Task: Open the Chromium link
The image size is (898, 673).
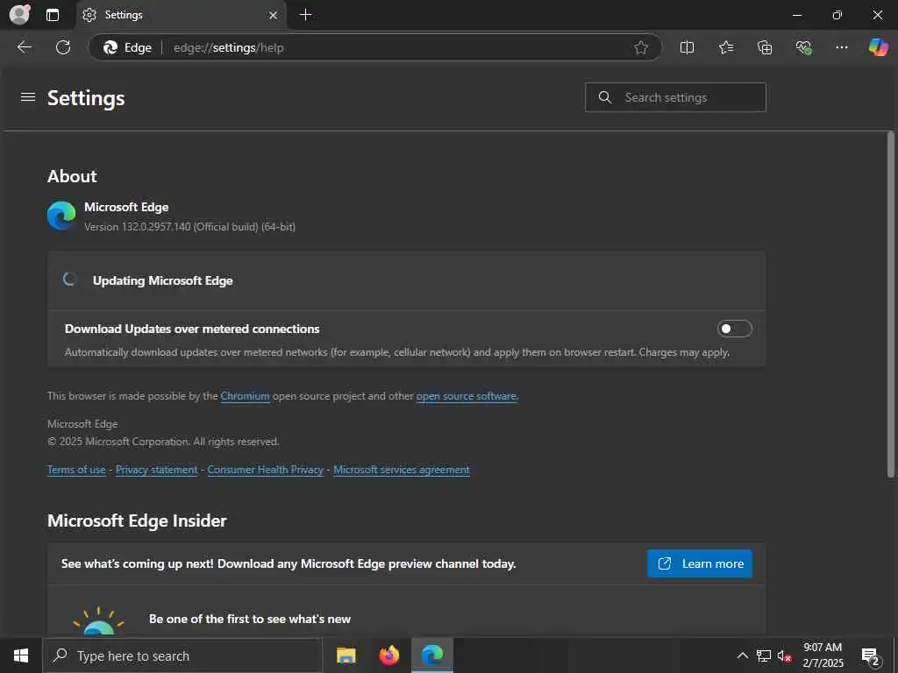Action: (246, 396)
